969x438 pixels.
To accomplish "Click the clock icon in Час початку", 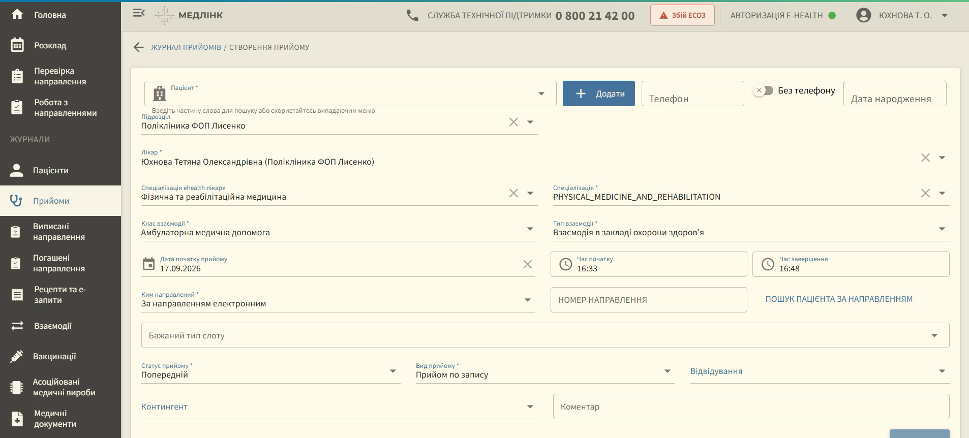I will 565,264.
